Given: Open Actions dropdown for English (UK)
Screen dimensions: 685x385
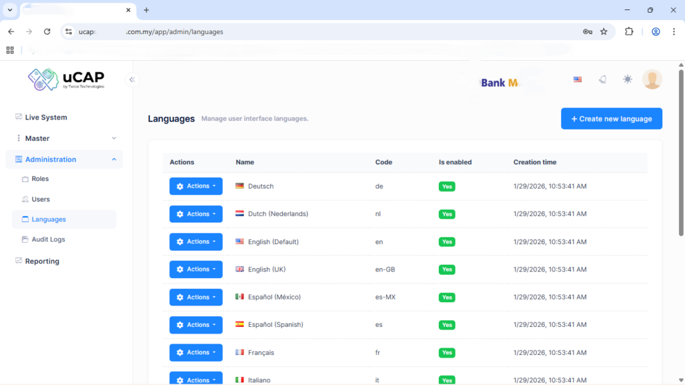Looking at the screenshot, I should [196, 269].
